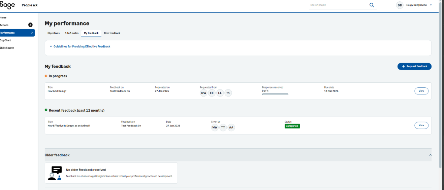Click the search magnifying glass icon
The image size is (444, 190).
pyautogui.click(x=372, y=5)
